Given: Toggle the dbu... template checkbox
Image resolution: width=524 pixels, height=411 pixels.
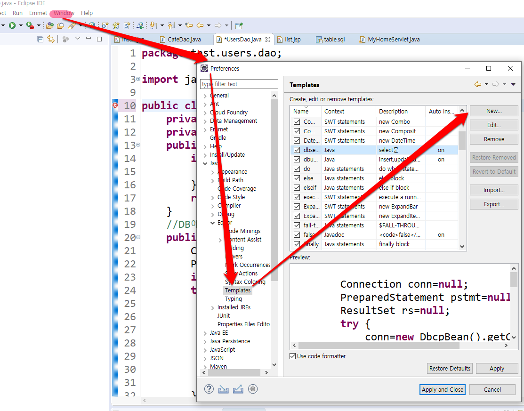Looking at the screenshot, I should (297, 160).
